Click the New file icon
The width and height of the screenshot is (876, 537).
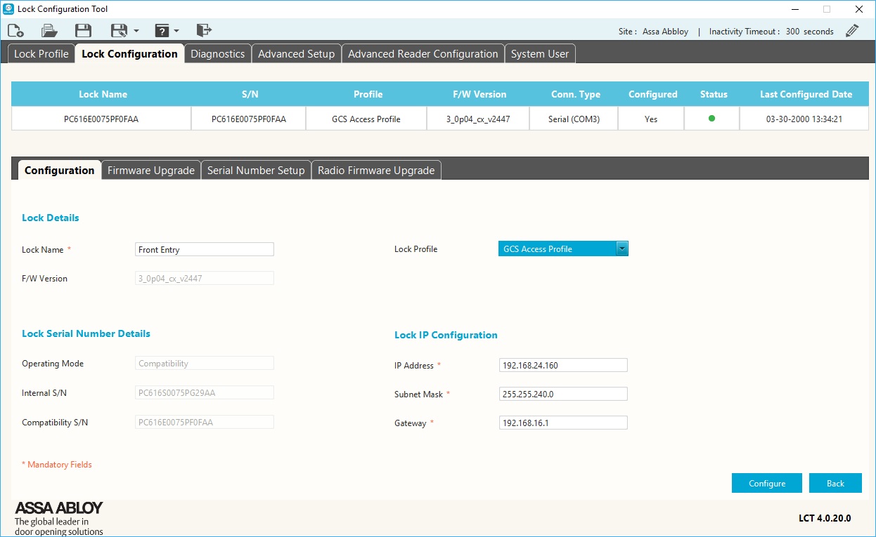(15, 30)
